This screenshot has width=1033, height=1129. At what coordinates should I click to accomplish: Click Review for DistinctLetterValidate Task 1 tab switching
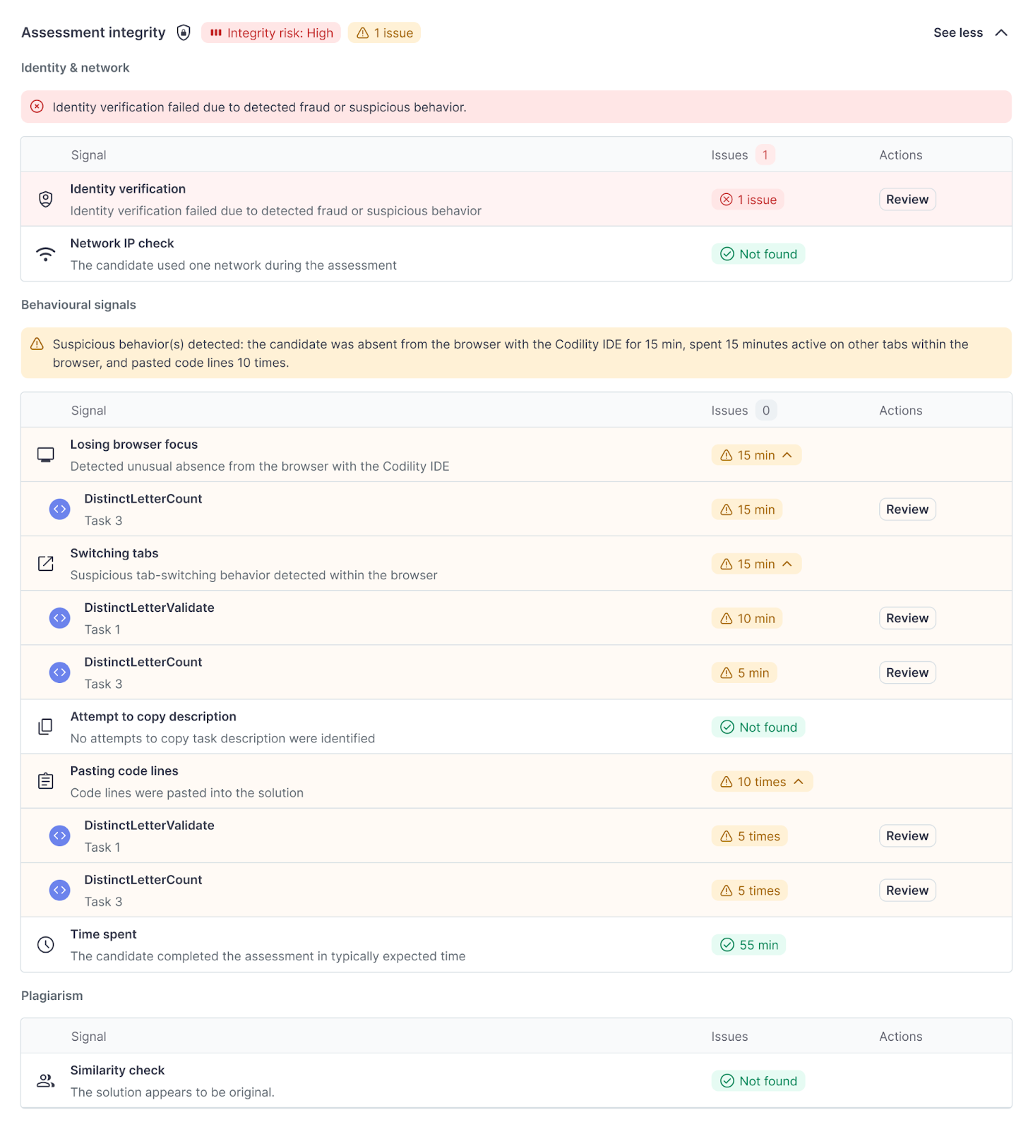(x=907, y=617)
